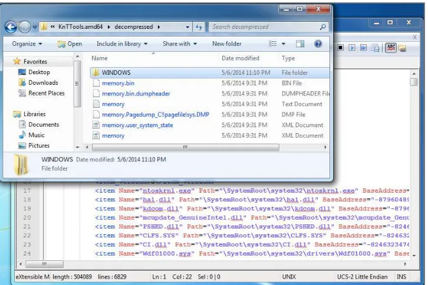Image resolution: width=428 pixels, height=285 pixels.
Task: Toggle the preview pane icon
Action: click(x=300, y=44)
